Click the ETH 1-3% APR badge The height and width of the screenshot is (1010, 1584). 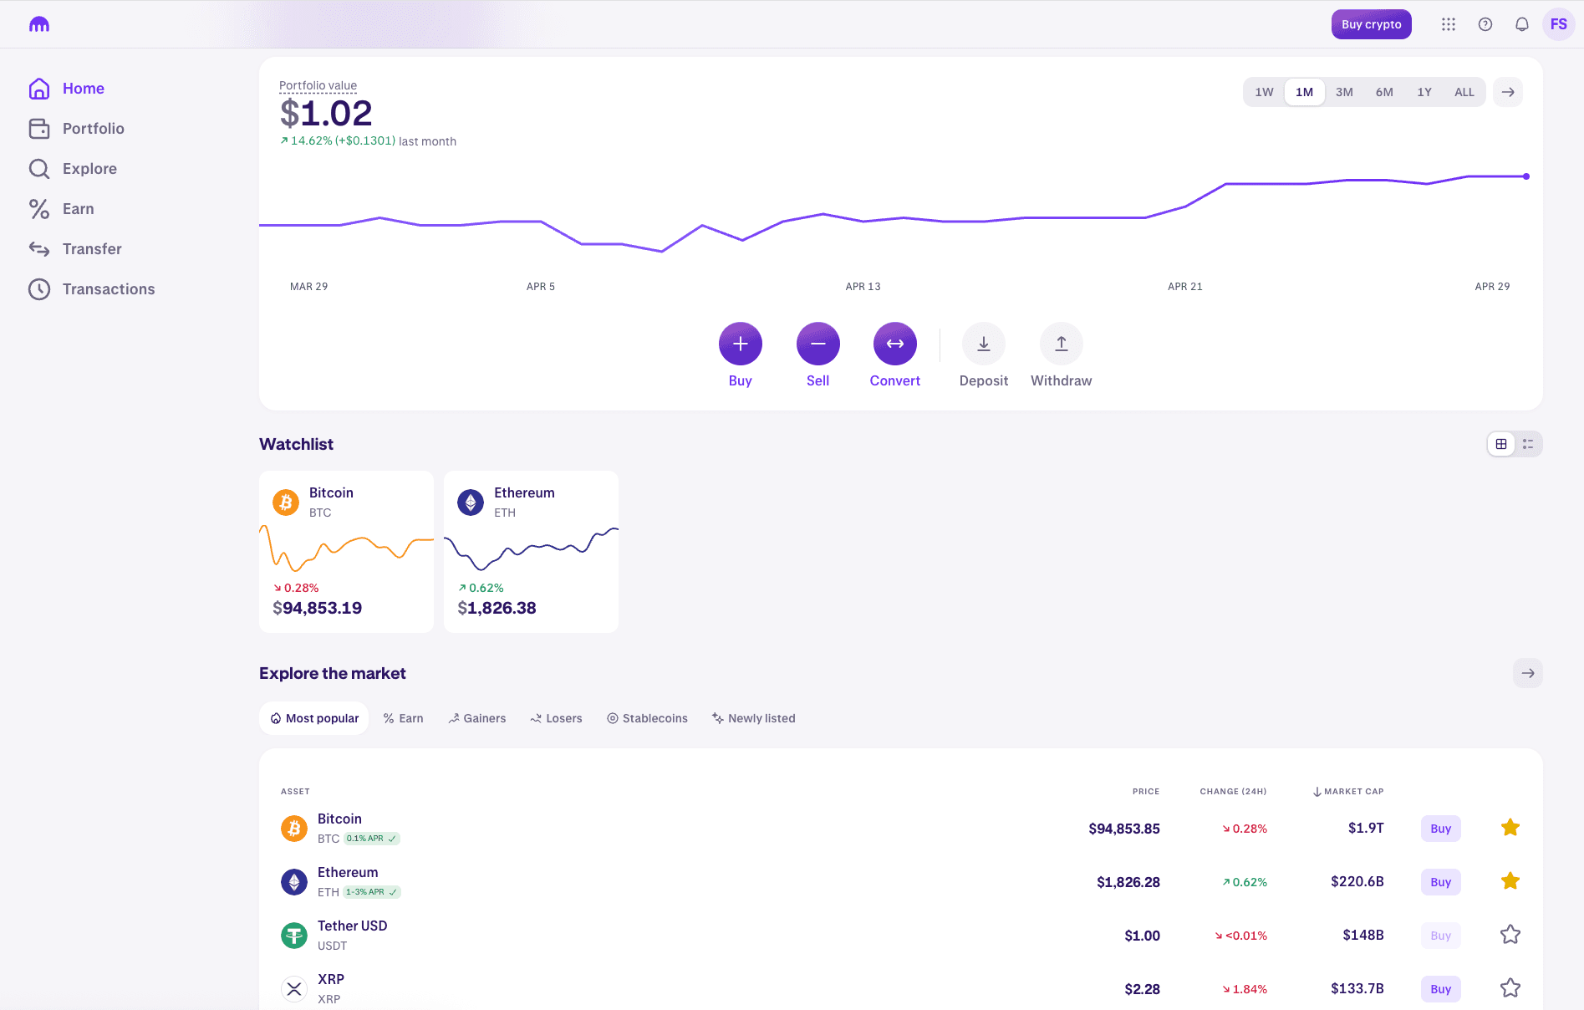[372, 892]
